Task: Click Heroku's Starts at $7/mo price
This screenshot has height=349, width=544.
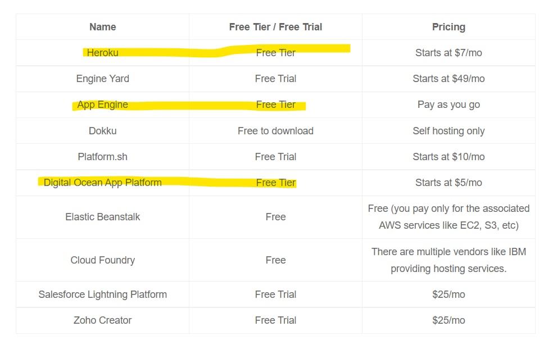Action: pyautogui.click(x=448, y=53)
